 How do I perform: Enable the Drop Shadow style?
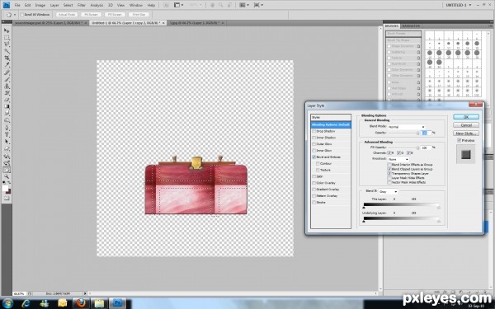pos(314,131)
